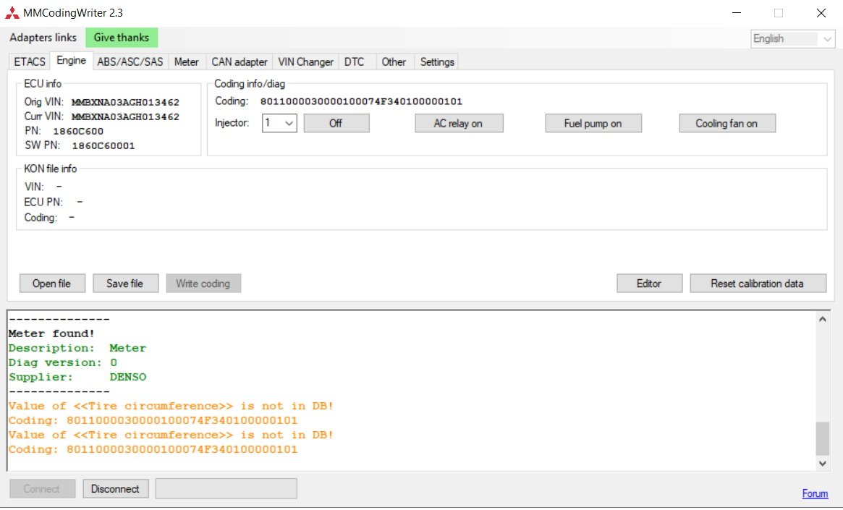Switch to the Meter tab
The image size is (843, 510).
pyautogui.click(x=187, y=61)
